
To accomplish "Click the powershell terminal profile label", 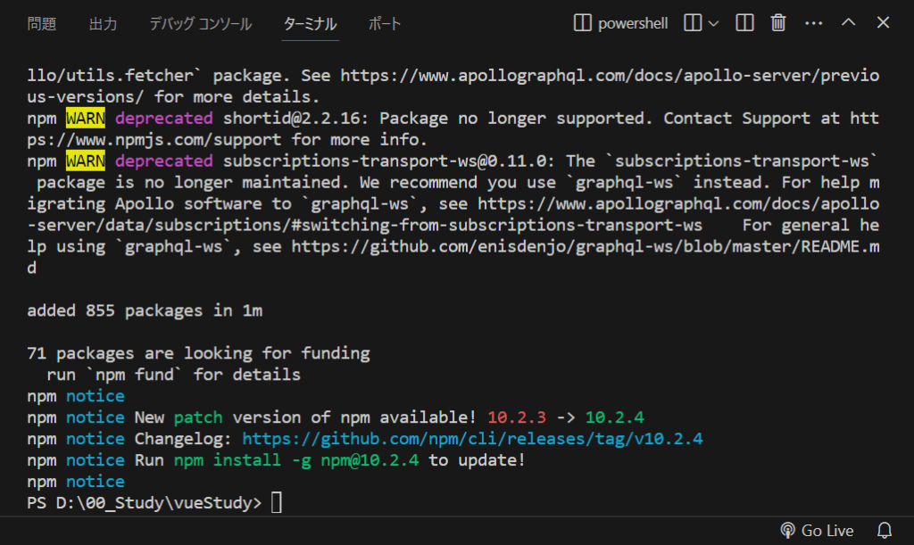I will (633, 23).
